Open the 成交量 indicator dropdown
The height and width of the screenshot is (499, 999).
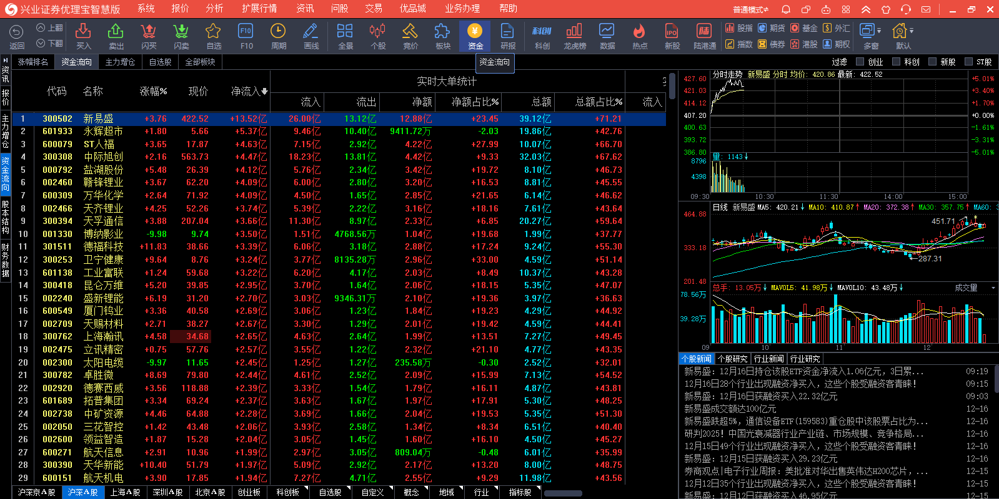point(993,288)
